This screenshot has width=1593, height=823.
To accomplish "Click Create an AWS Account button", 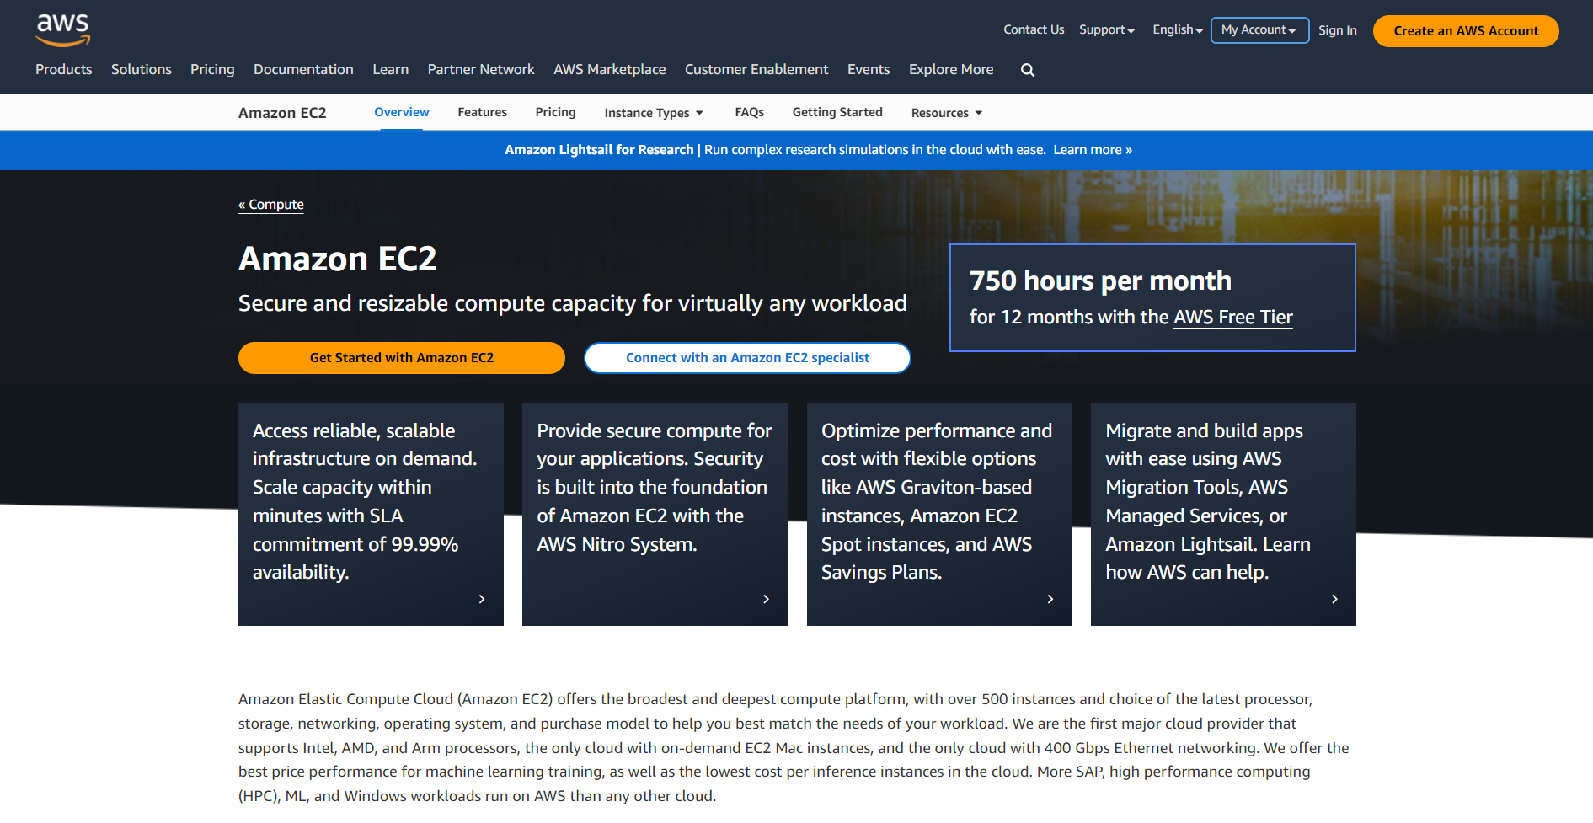I will (x=1466, y=31).
